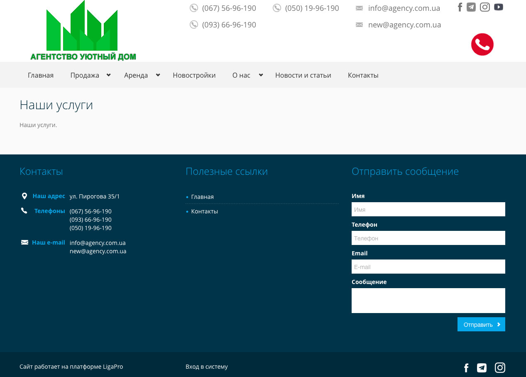Open the YouTube icon in the header
Viewport: 526px width, 377px height.
click(499, 7)
